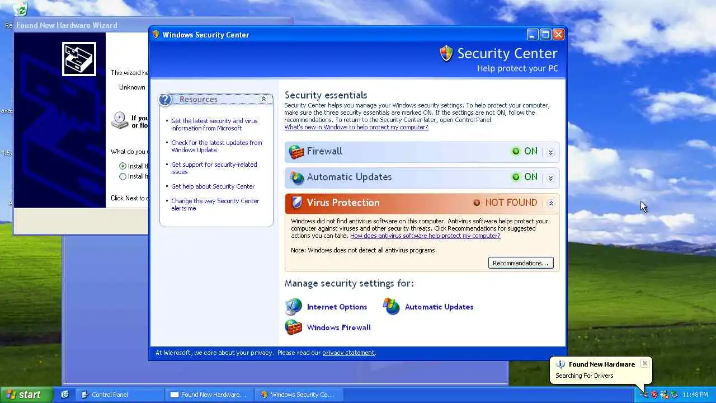716x403 pixels.
Task: Open the privacy statement link
Action: [x=348, y=353]
